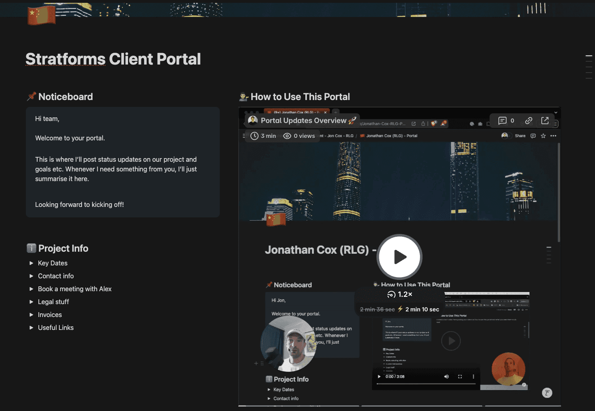Click the Project Info heading on Stratforms page
Viewport: 595px width, 411px height.
tap(63, 248)
